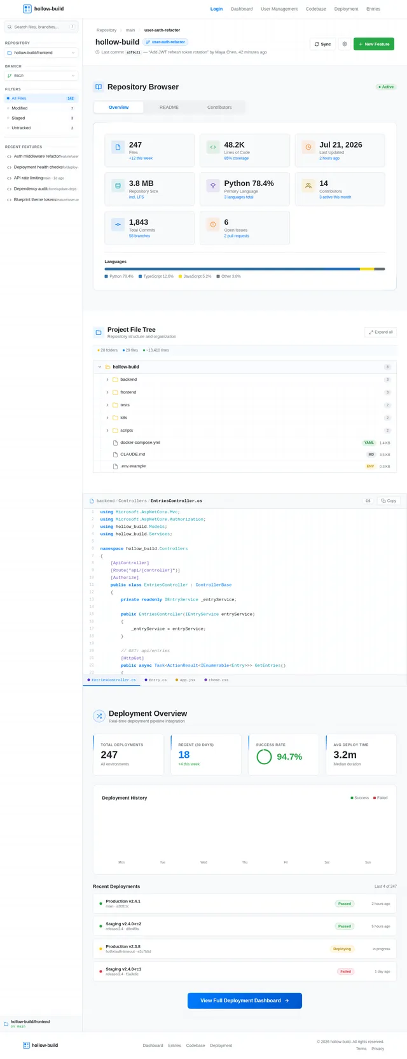Open the theme.css file tab
This screenshot has height=1059, width=407.
216,680
